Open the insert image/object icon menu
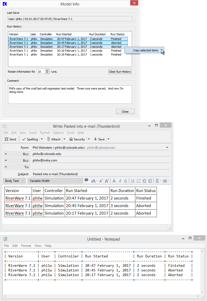The width and height of the screenshot is (207, 301). (166, 181)
